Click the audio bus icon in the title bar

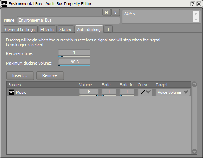coord(4,4)
